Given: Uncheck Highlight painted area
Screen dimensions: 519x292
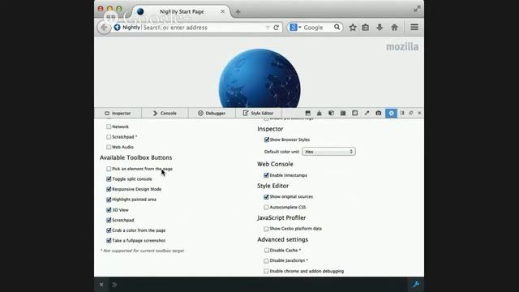Looking at the screenshot, I should pyautogui.click(x=109, y=200).
